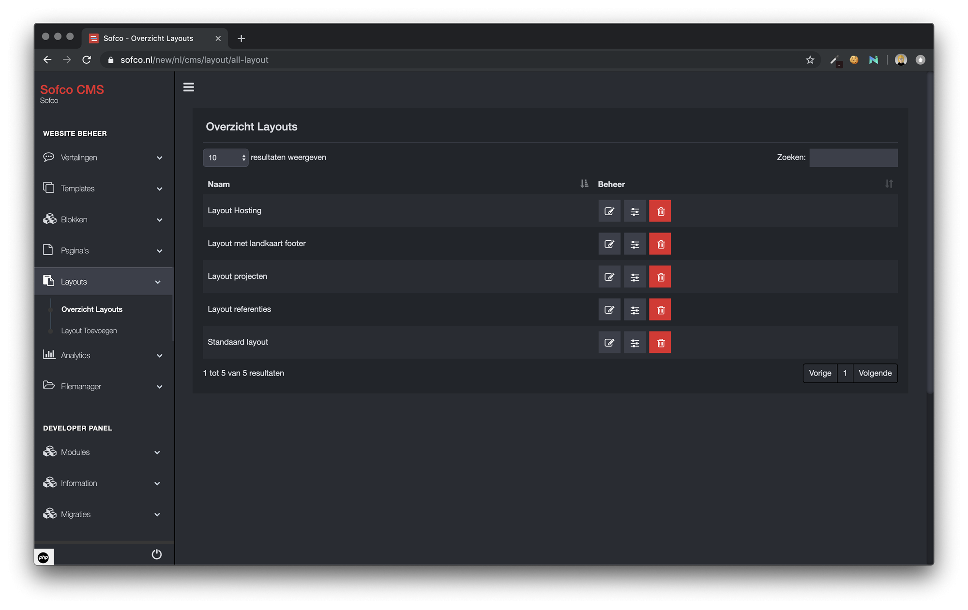Click trash icon for Layout referenties
The width and height of the screenshot is (968, 610).
pyautogui.click(x=660, y=310)
